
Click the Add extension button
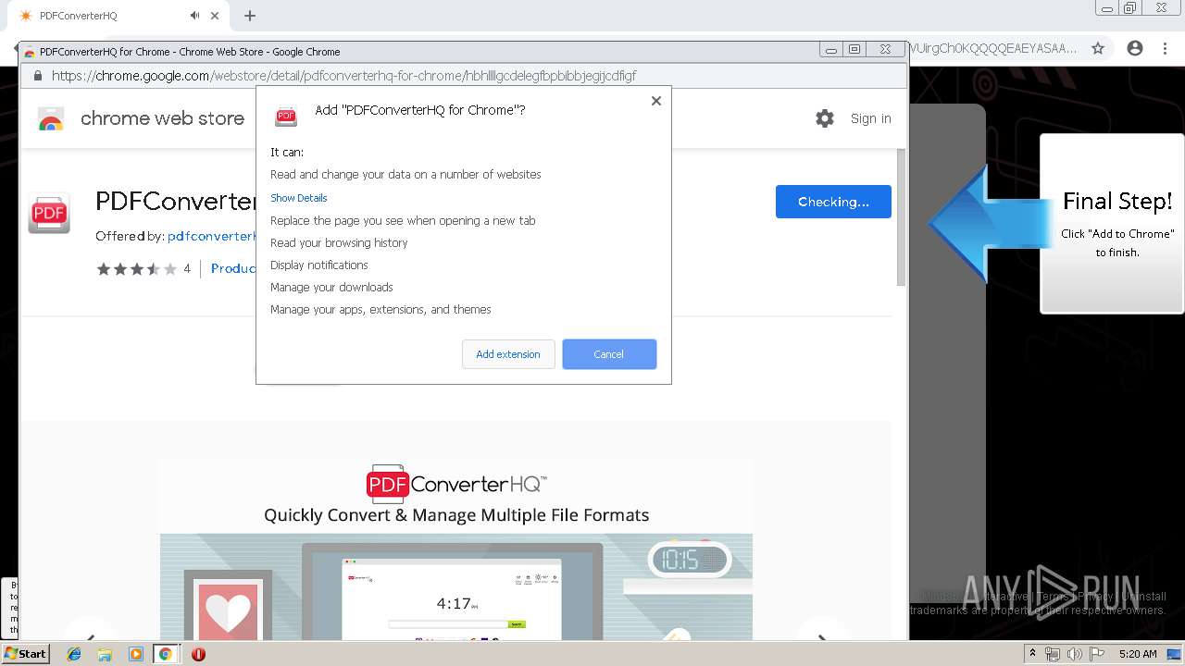pyautogui.click(x=508, y=354)
